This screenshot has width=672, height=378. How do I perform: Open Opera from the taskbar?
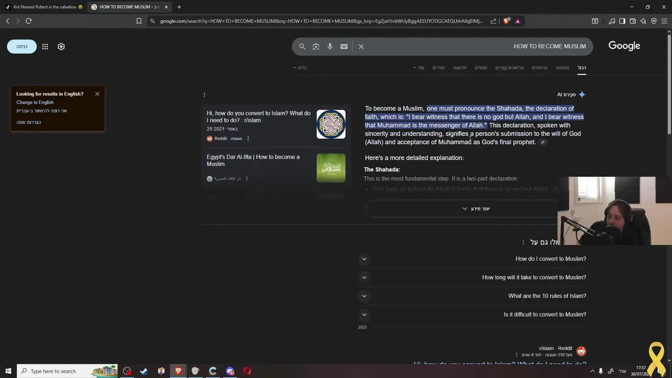click(x=247, y=371)
